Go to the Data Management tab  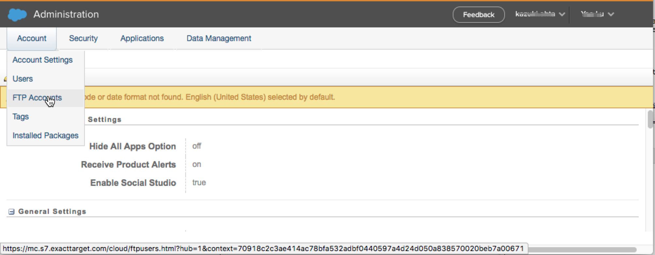click(219, 38)
